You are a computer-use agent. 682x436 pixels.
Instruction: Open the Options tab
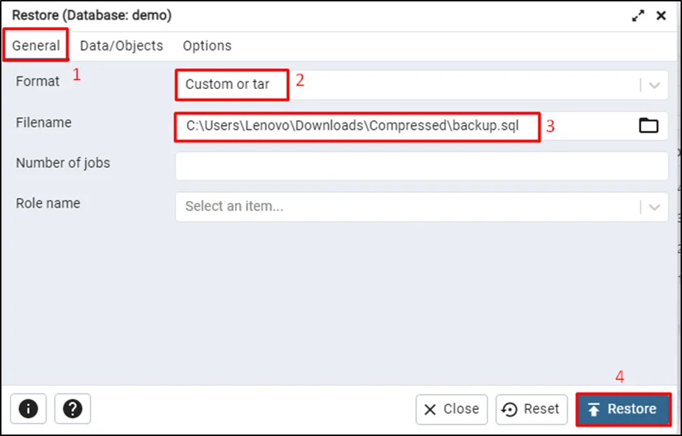(x=207, y=46)
